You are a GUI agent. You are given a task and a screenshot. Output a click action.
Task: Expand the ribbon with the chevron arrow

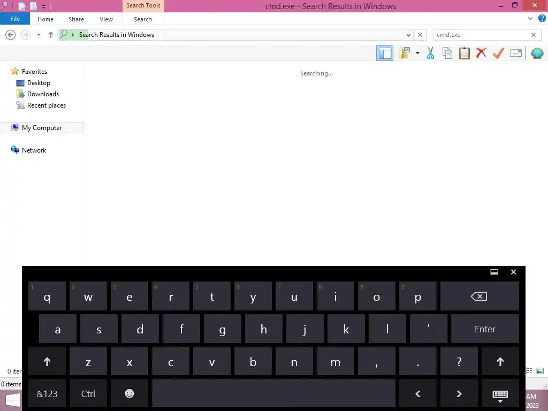point(530,19)
